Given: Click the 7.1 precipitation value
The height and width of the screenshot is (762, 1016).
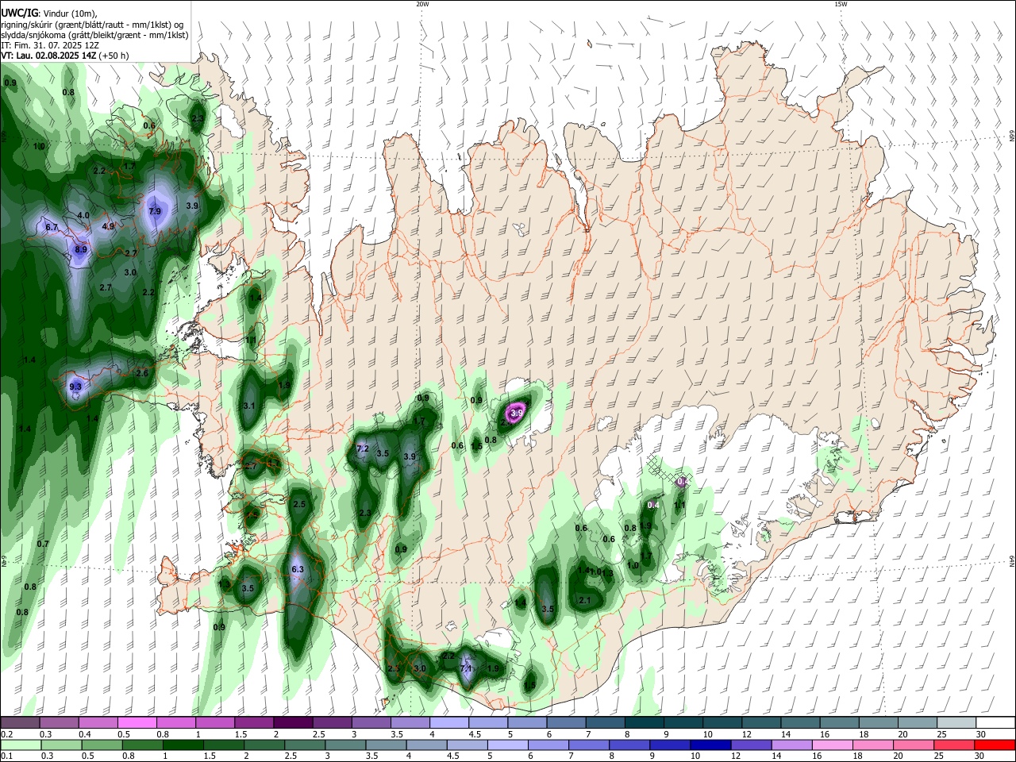Looking at the screenshot, I should (x=467, y=668).
